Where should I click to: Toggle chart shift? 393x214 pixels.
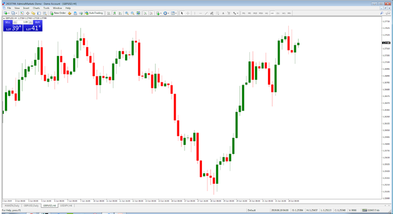[x=151, y=13]
